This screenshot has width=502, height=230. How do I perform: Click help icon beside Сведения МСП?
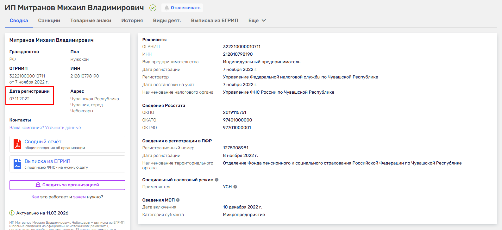coord(178,200)
